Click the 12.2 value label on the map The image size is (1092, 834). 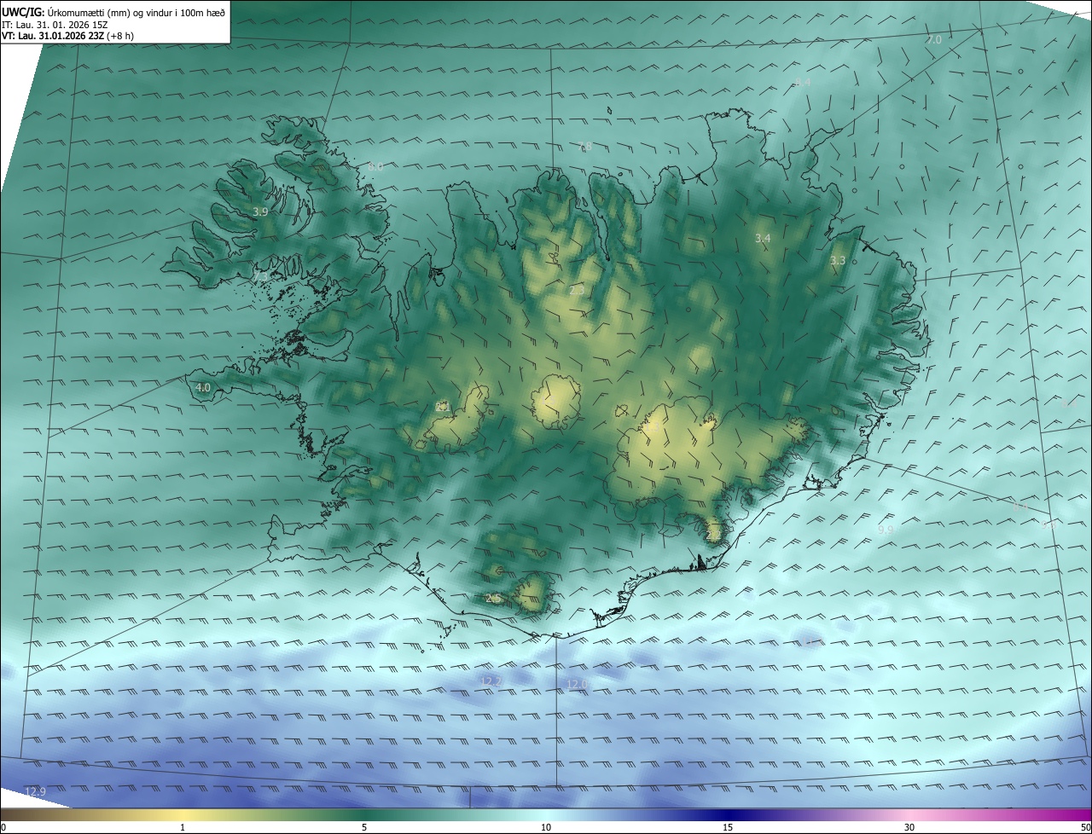pos(491,681)
